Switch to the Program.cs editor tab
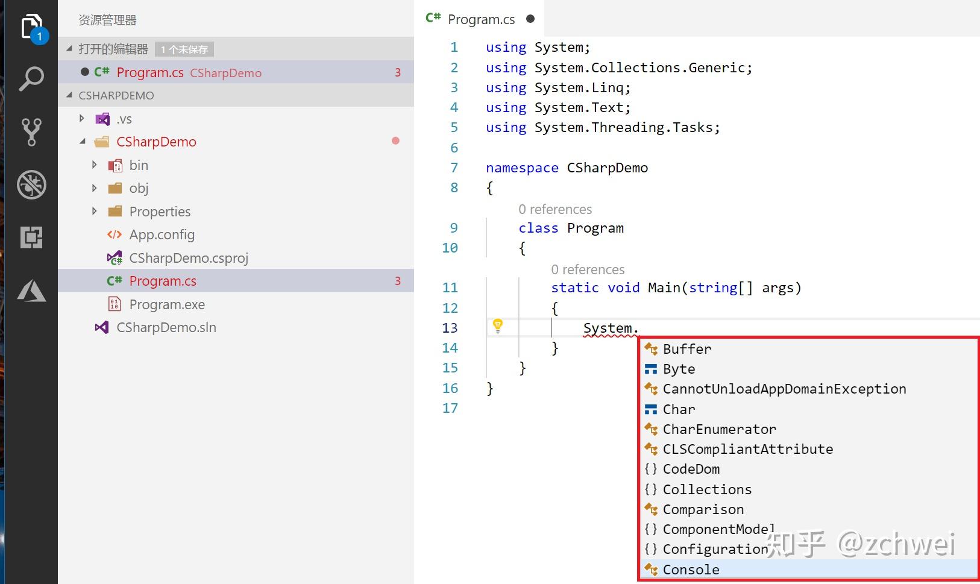980x584 pixels. click(x=481, y=19)
